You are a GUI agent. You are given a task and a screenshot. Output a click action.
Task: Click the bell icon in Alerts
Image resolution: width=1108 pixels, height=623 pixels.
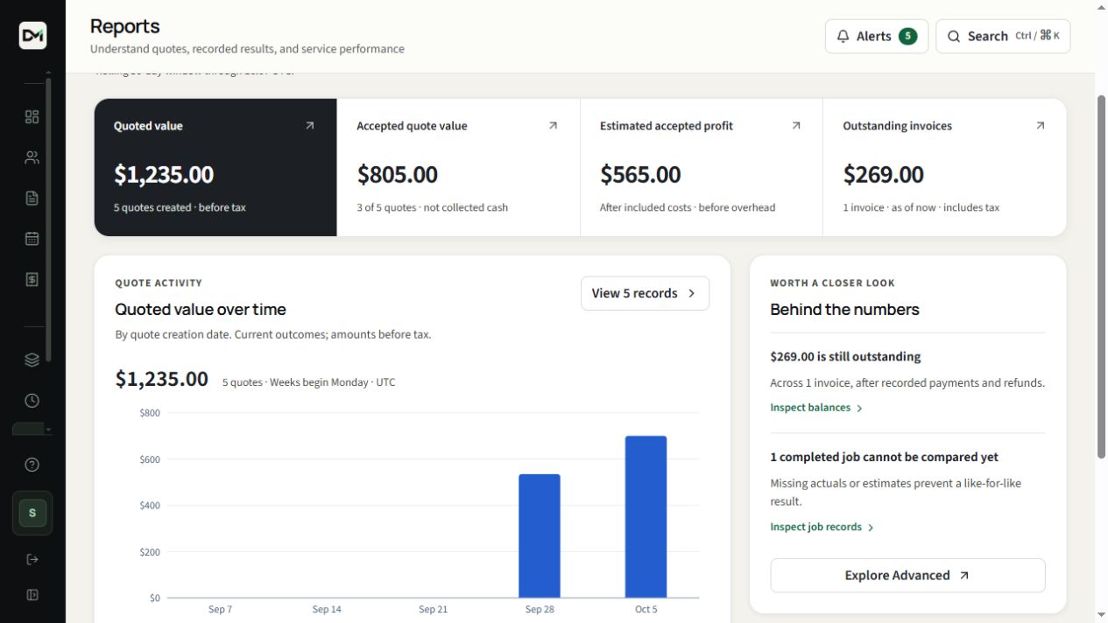(843, 36)
